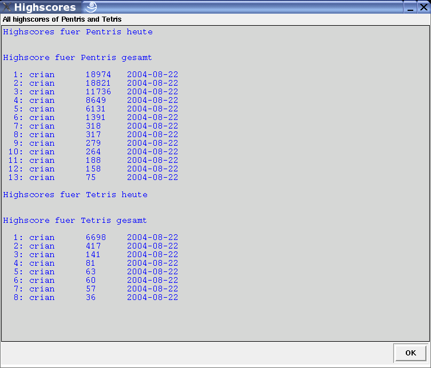
Task: Click the Tetris score 36
Action: (90, 297)
